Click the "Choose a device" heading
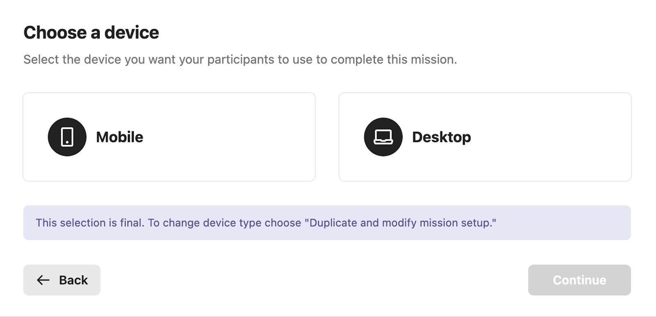This screenshot has width=656, height=317. 91,32
